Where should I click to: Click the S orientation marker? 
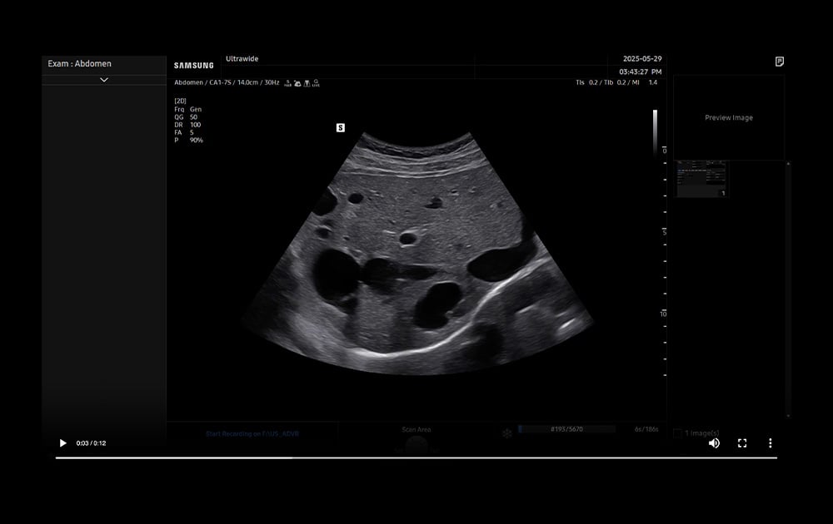[340, 127]
